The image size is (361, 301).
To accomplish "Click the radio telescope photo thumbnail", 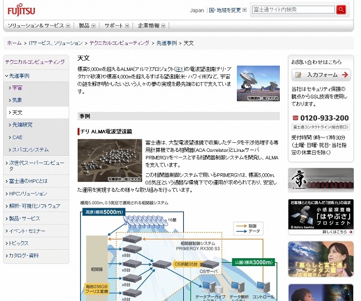I will (258, 83).
